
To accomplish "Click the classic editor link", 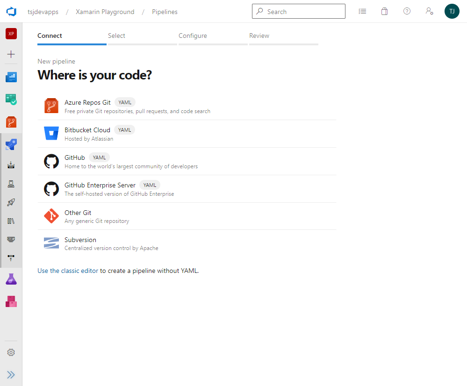I will point(79,271).
